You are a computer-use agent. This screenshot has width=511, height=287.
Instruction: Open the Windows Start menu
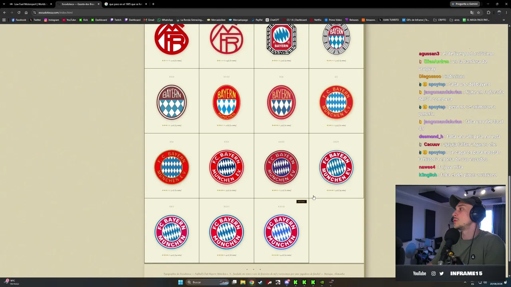click(180, 282)
